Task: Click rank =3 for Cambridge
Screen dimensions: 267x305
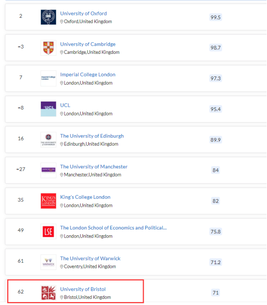Action: 21,47
